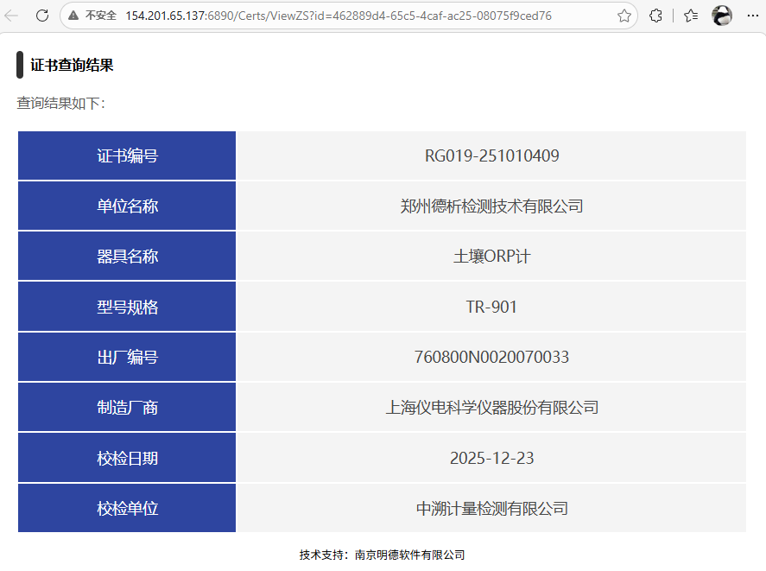
Task: Select the certificate number RG019-251010409
Action: (491, 156)
